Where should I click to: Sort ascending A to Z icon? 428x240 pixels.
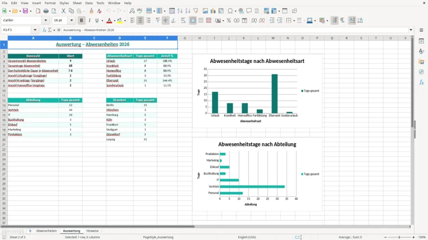pyautogui.click(x=180, y=11)
